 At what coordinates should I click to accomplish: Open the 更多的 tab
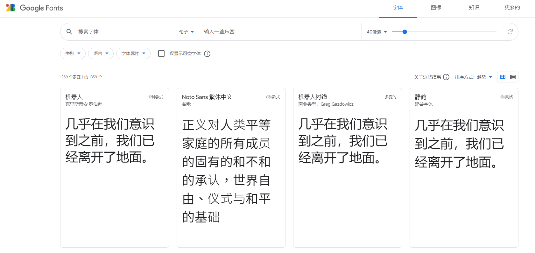[512, 8]
